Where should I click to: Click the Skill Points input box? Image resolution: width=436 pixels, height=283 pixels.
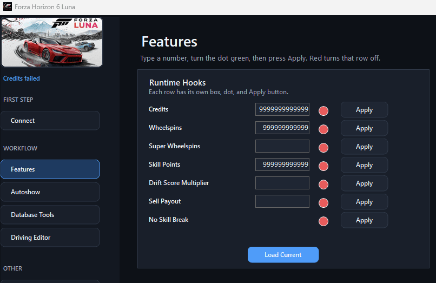coord(282,164)
